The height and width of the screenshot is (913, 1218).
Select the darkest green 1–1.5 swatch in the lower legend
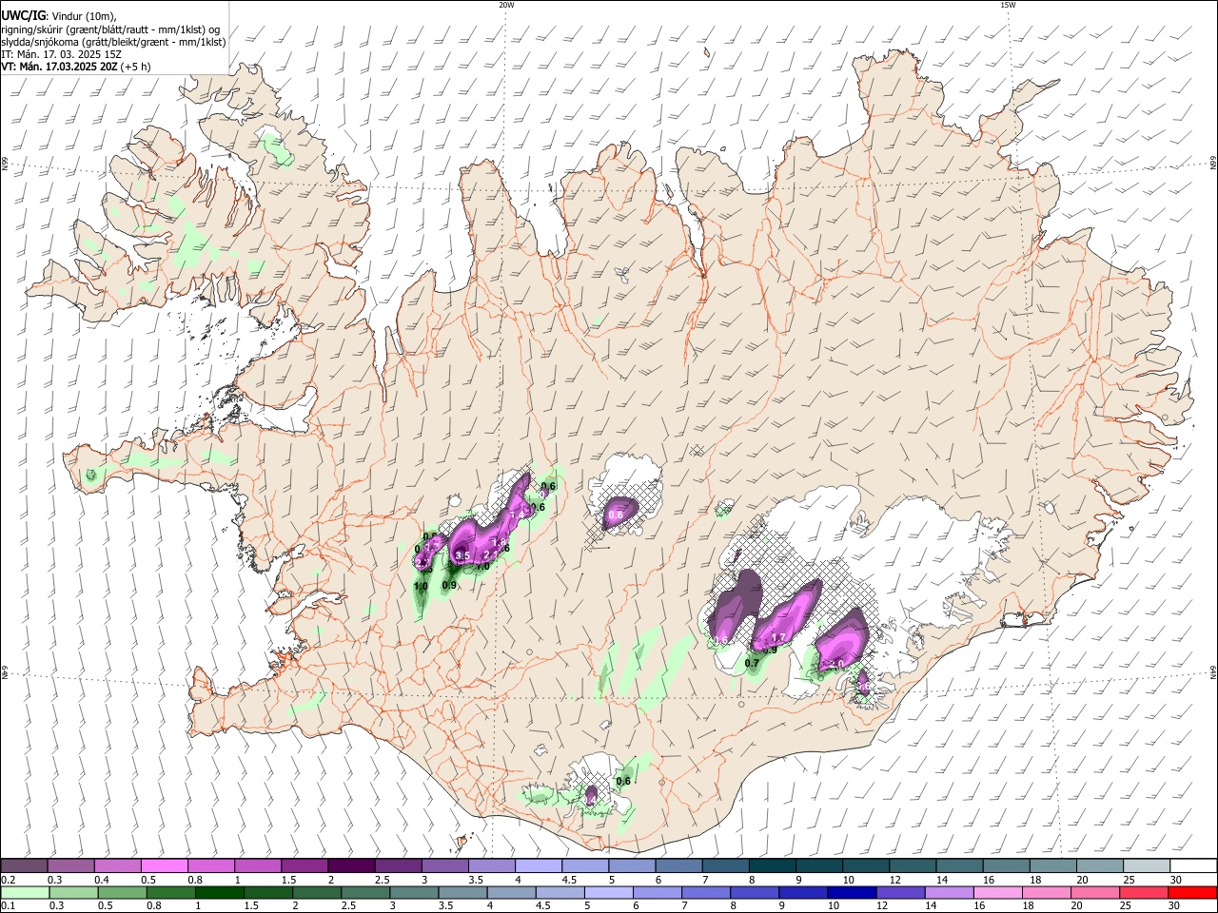219,892
